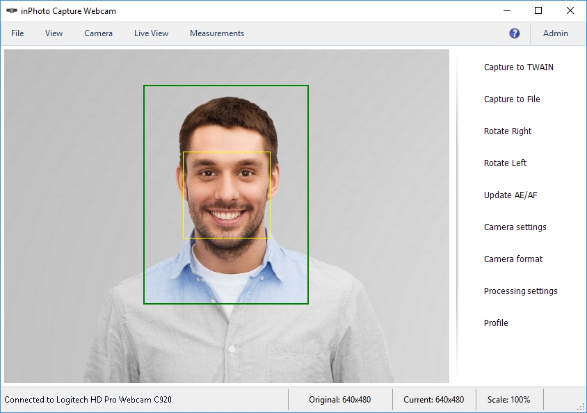This screenshot has width=587, height=413.
Task: Click the blue help question mark icon
Action: point(515,33)
